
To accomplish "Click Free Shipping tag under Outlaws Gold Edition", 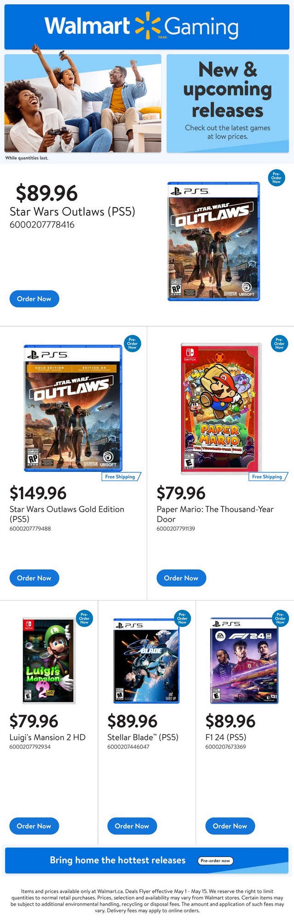I will point(120,477).
